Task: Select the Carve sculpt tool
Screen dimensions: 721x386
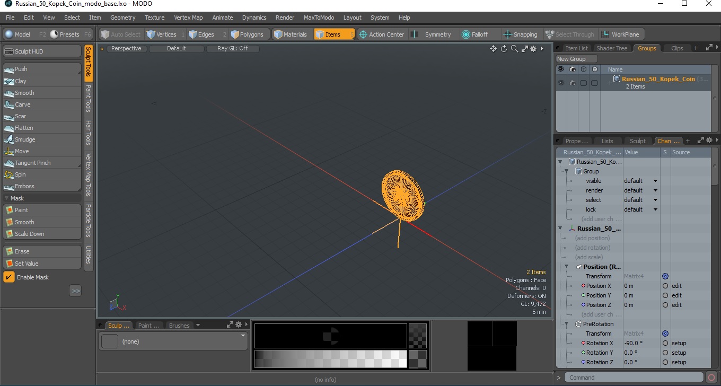Action: point(42,104)
